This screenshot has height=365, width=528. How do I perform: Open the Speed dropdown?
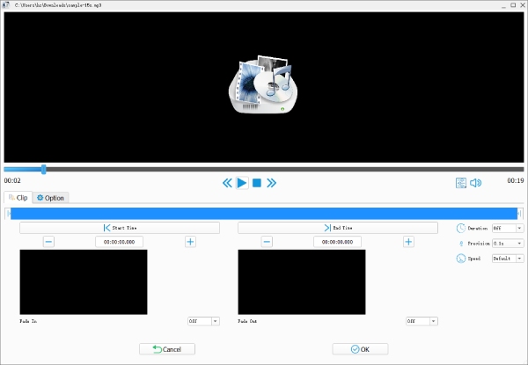click(508, 259)
